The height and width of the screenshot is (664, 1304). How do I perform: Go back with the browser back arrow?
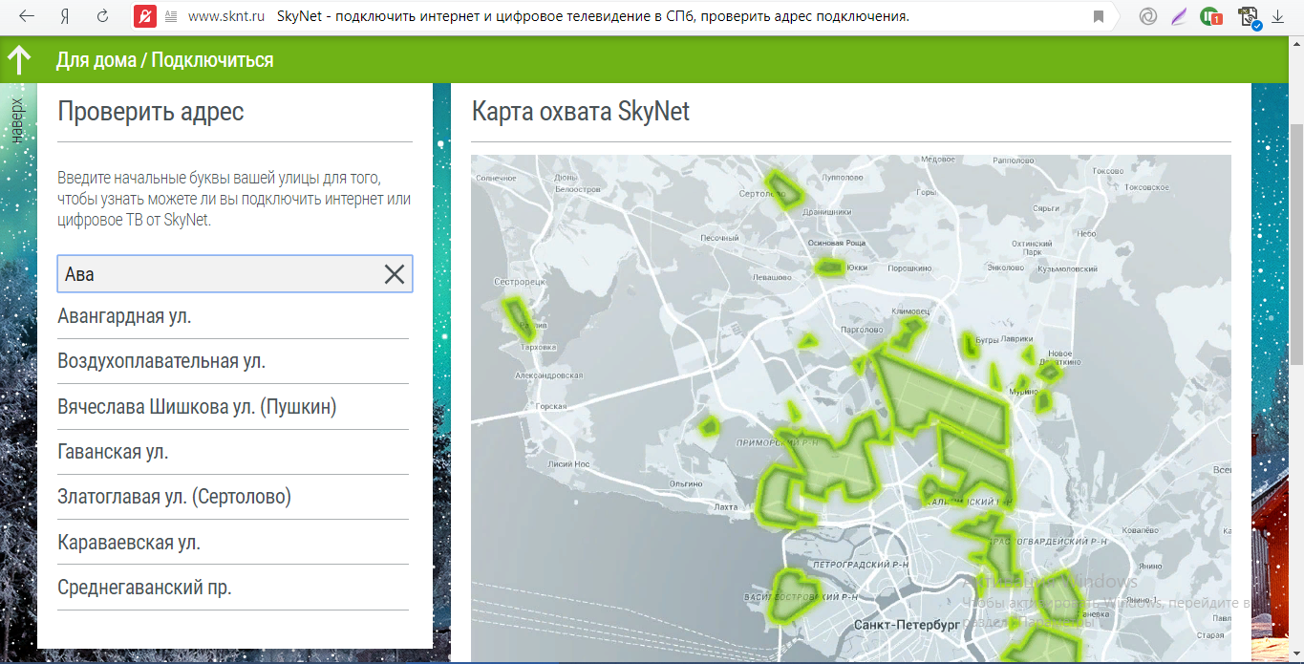click(x=27, y=16)
